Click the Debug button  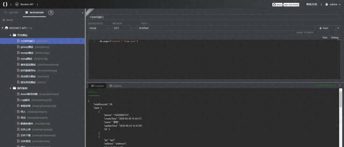coord(334,37)
